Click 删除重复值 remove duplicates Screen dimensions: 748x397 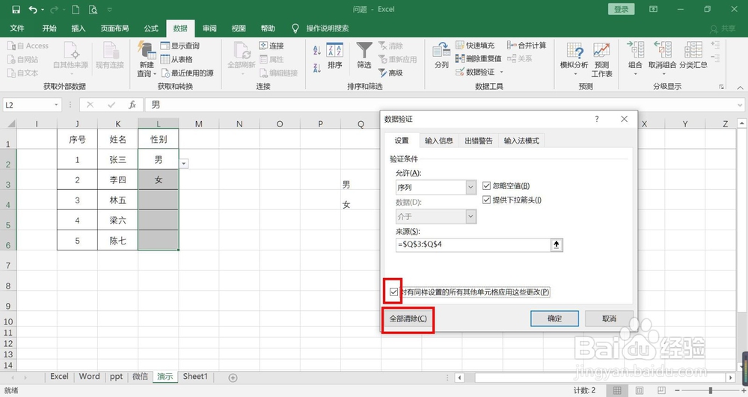[x=478, y=58]
